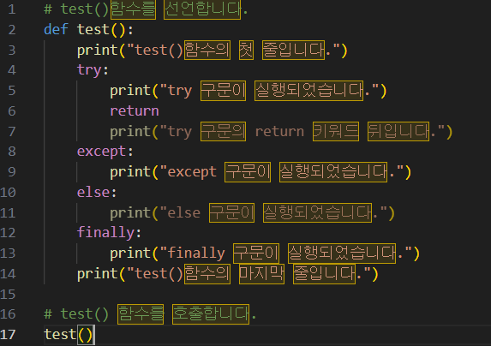Click the word '선언합니다' in line 1 comment
491x346 pixels.
(x=202, y=9)
